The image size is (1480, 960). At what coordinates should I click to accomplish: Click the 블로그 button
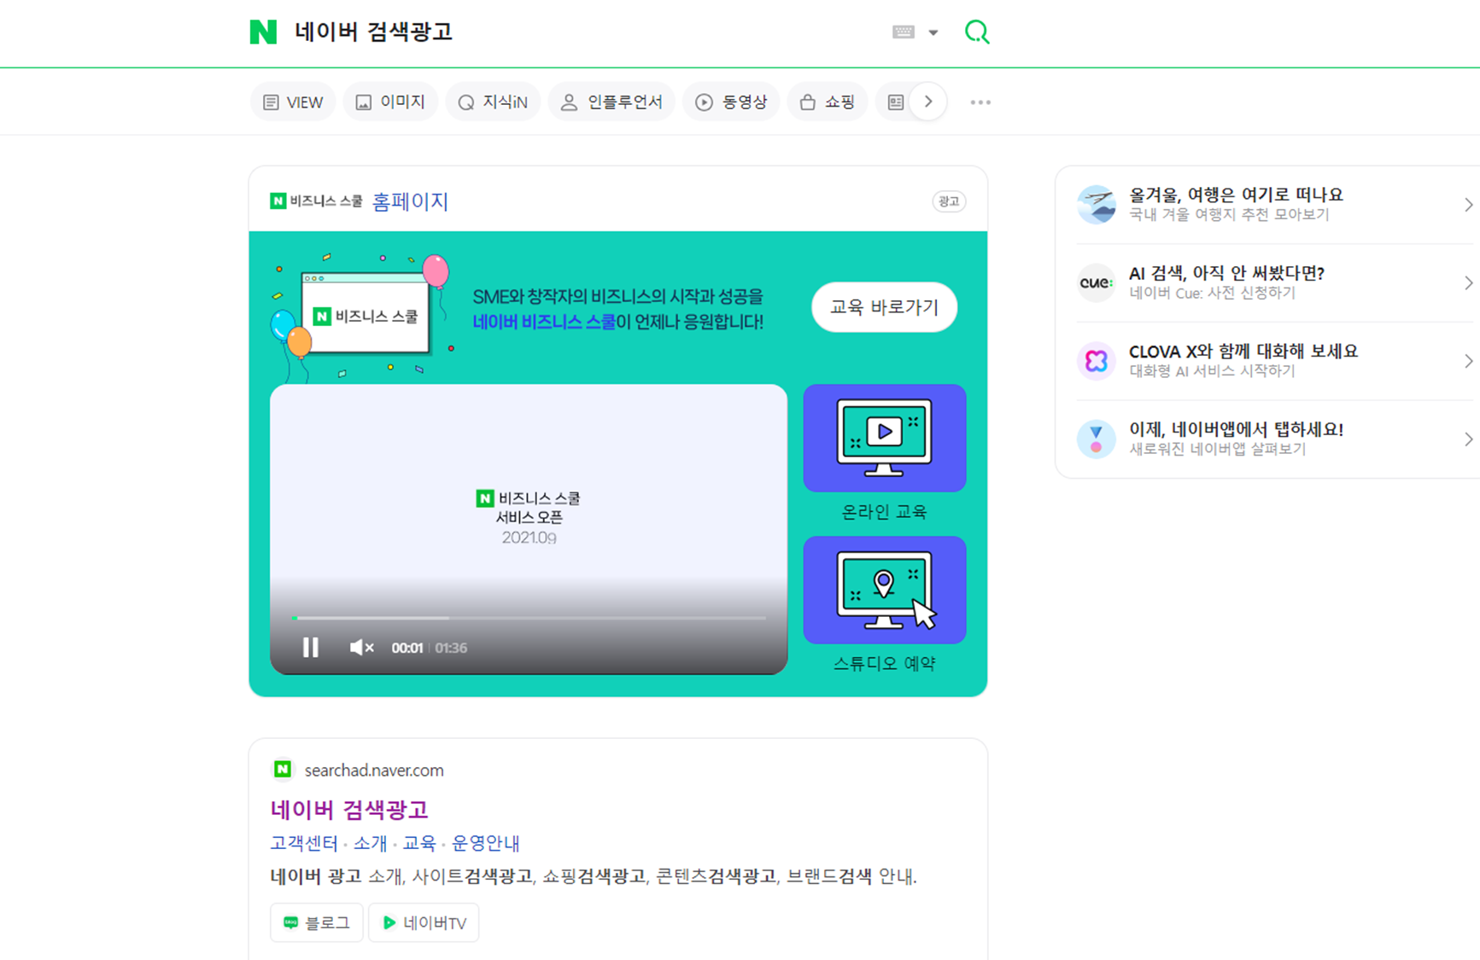click(317, 923)
